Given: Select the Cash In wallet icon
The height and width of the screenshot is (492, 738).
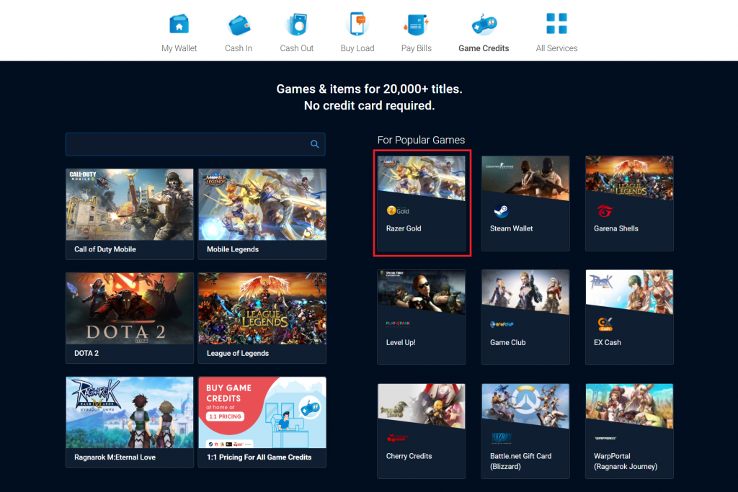Looking at the screenshot, I should [239, 25].
